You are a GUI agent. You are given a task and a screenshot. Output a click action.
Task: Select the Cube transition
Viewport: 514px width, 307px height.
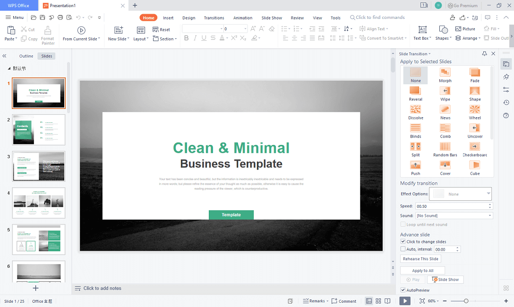(475, 168)
